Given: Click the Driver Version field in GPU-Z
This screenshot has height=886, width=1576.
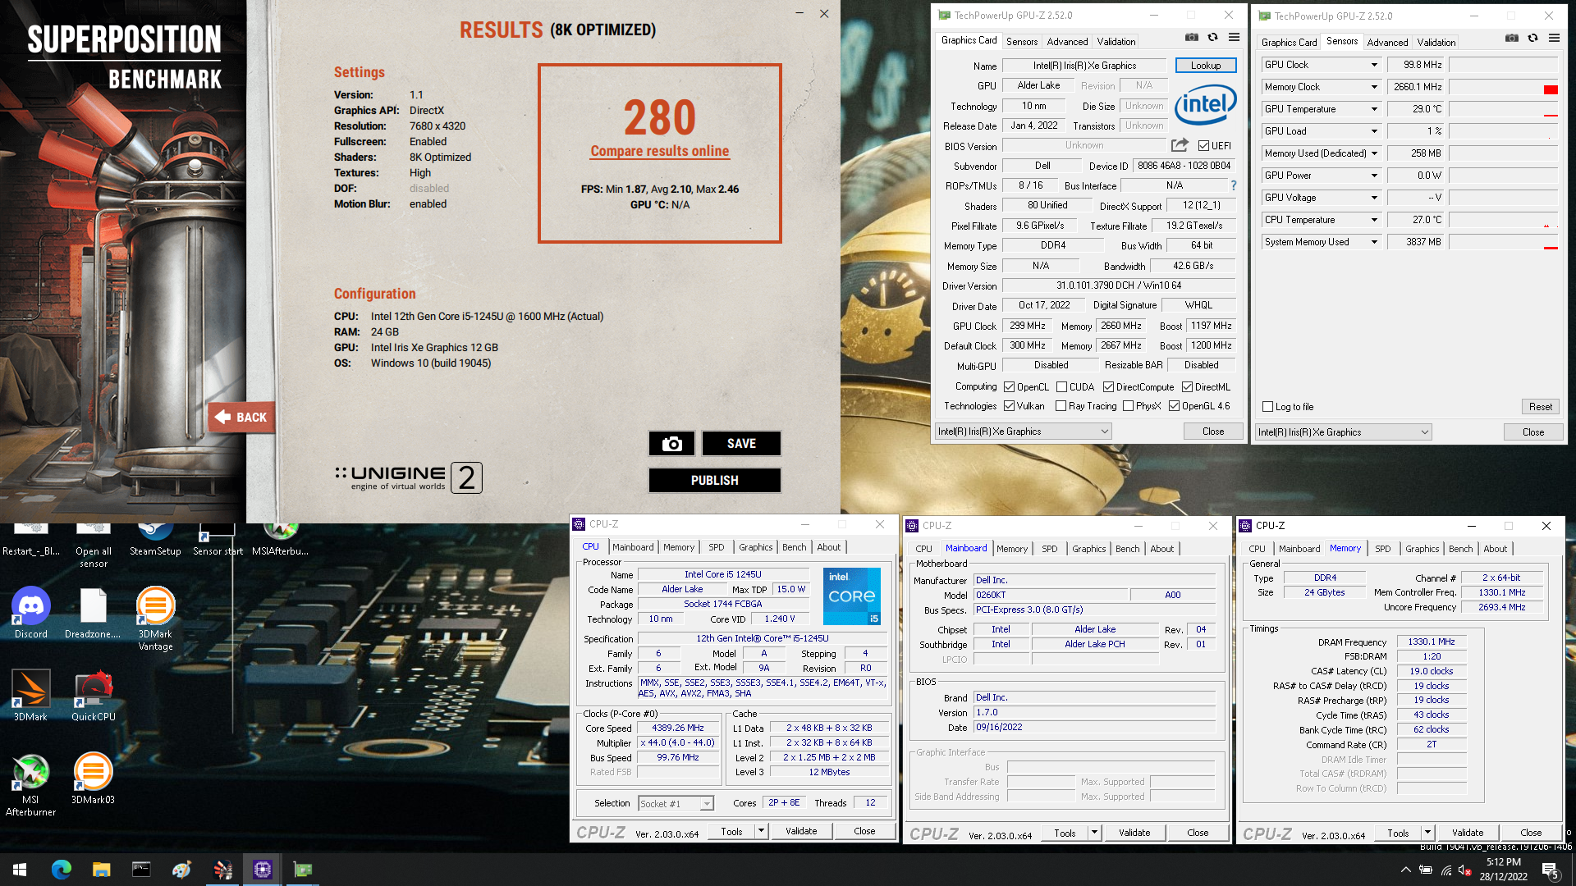Looking at the screenshot, I should pyautogui.click(x=1119, y=285).
